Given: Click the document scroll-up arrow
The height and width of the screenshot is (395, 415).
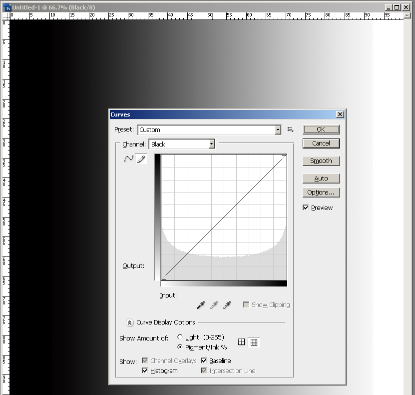Looking at the screenshot, I should pyautogui.click(x=407, y=15).
